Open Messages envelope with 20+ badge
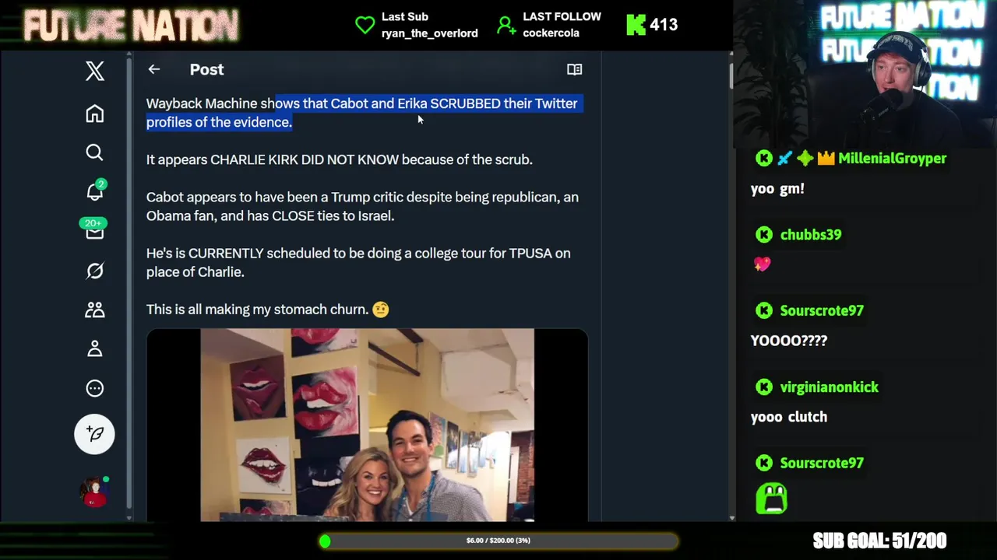The height and width of the screenshot is (560, 997). click(94, 229)
